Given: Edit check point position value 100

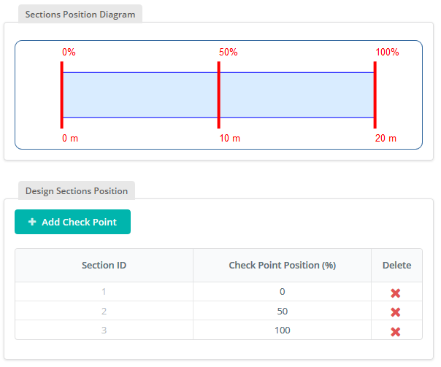Looking at the screenshot, I should [282, 330].
